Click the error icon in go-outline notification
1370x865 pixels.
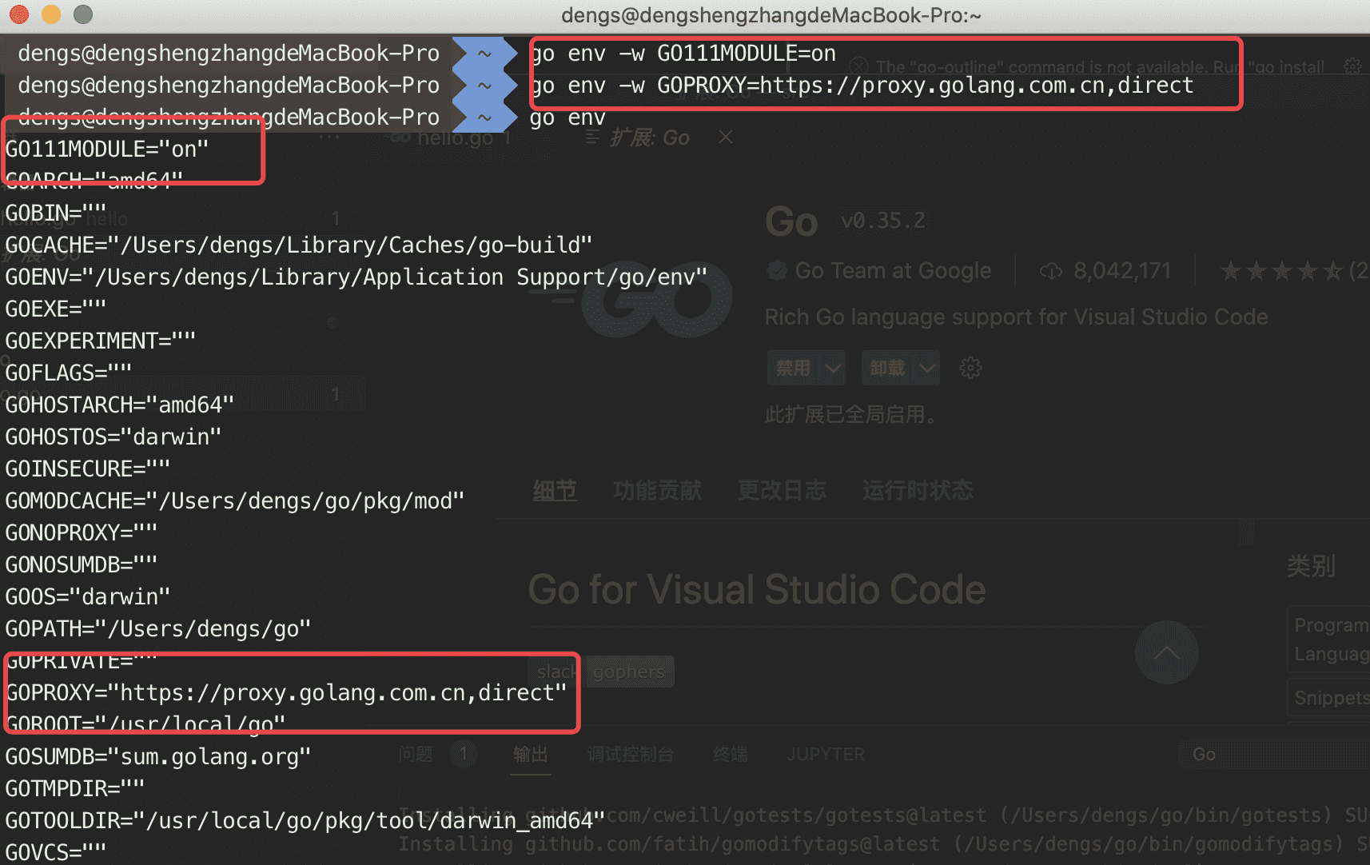tap(858, 66)
